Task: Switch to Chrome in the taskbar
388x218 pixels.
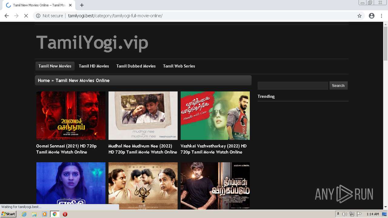Action: pyautogui.click(x=55, y=214)
